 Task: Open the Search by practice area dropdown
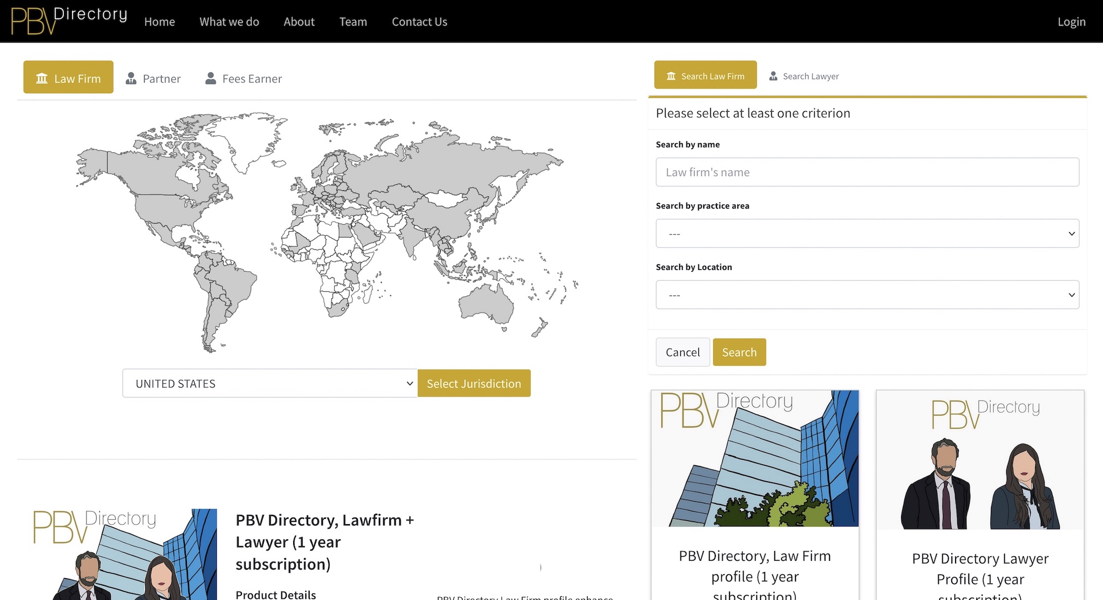tap(867, 233)
